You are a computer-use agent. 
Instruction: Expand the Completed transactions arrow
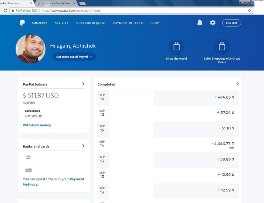[237, 84]
